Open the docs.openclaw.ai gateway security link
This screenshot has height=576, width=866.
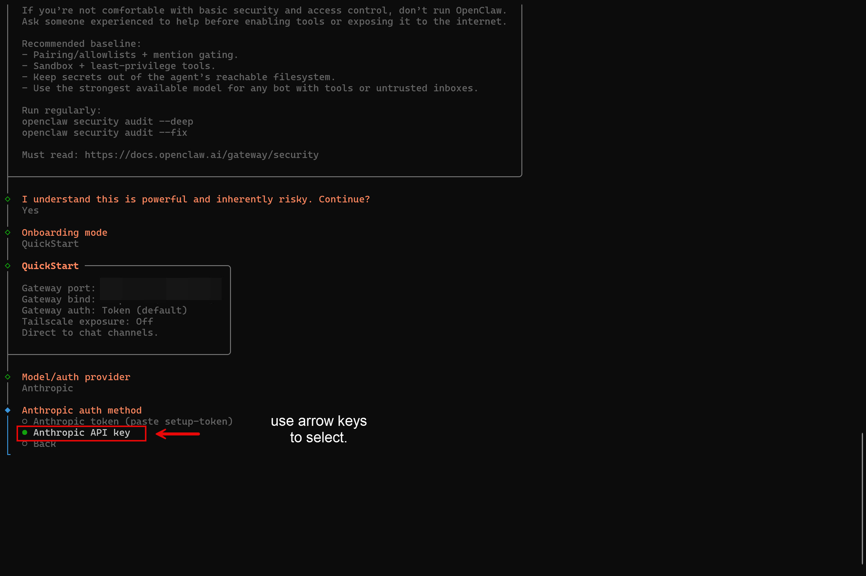tap(201, 155)
